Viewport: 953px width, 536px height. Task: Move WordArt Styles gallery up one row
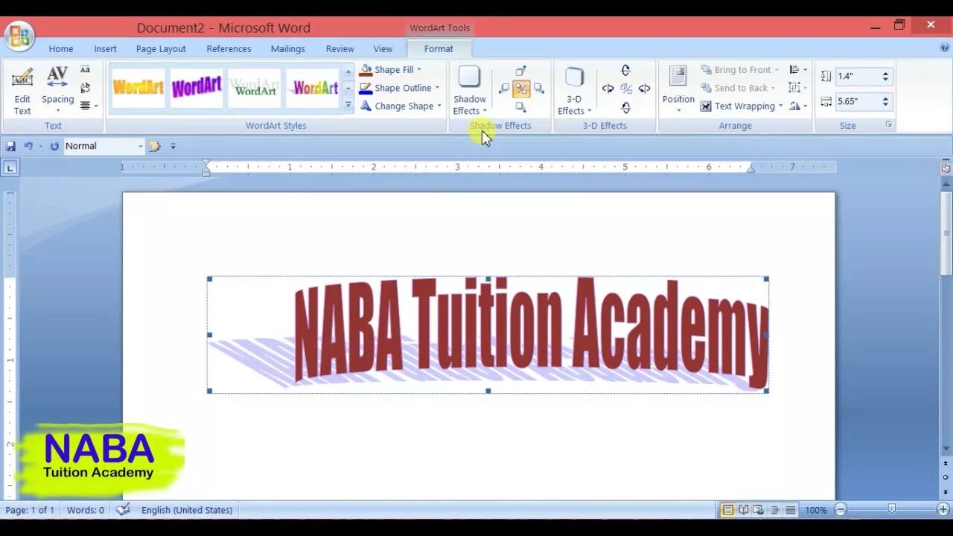point(348,71)
